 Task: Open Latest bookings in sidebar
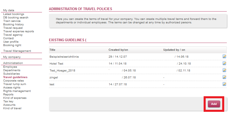pyautogui.click(x=14, y=14)
